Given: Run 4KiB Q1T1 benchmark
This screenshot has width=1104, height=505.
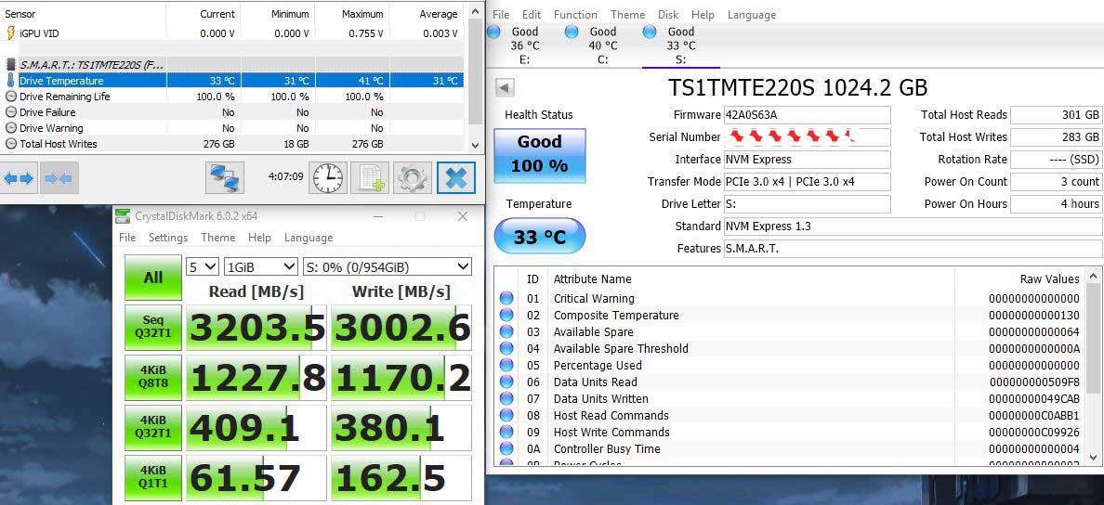Looking at the screenshot, I should [x=152, y=478].
